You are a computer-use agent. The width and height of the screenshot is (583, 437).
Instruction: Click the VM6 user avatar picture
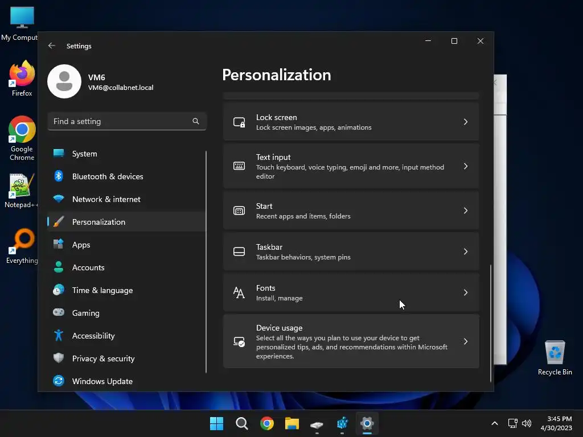click(64, 81)
